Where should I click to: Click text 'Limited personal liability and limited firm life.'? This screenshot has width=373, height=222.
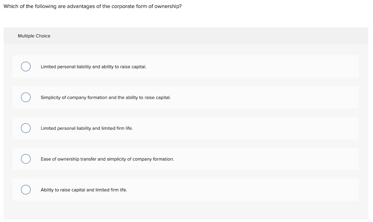[87, 128]
